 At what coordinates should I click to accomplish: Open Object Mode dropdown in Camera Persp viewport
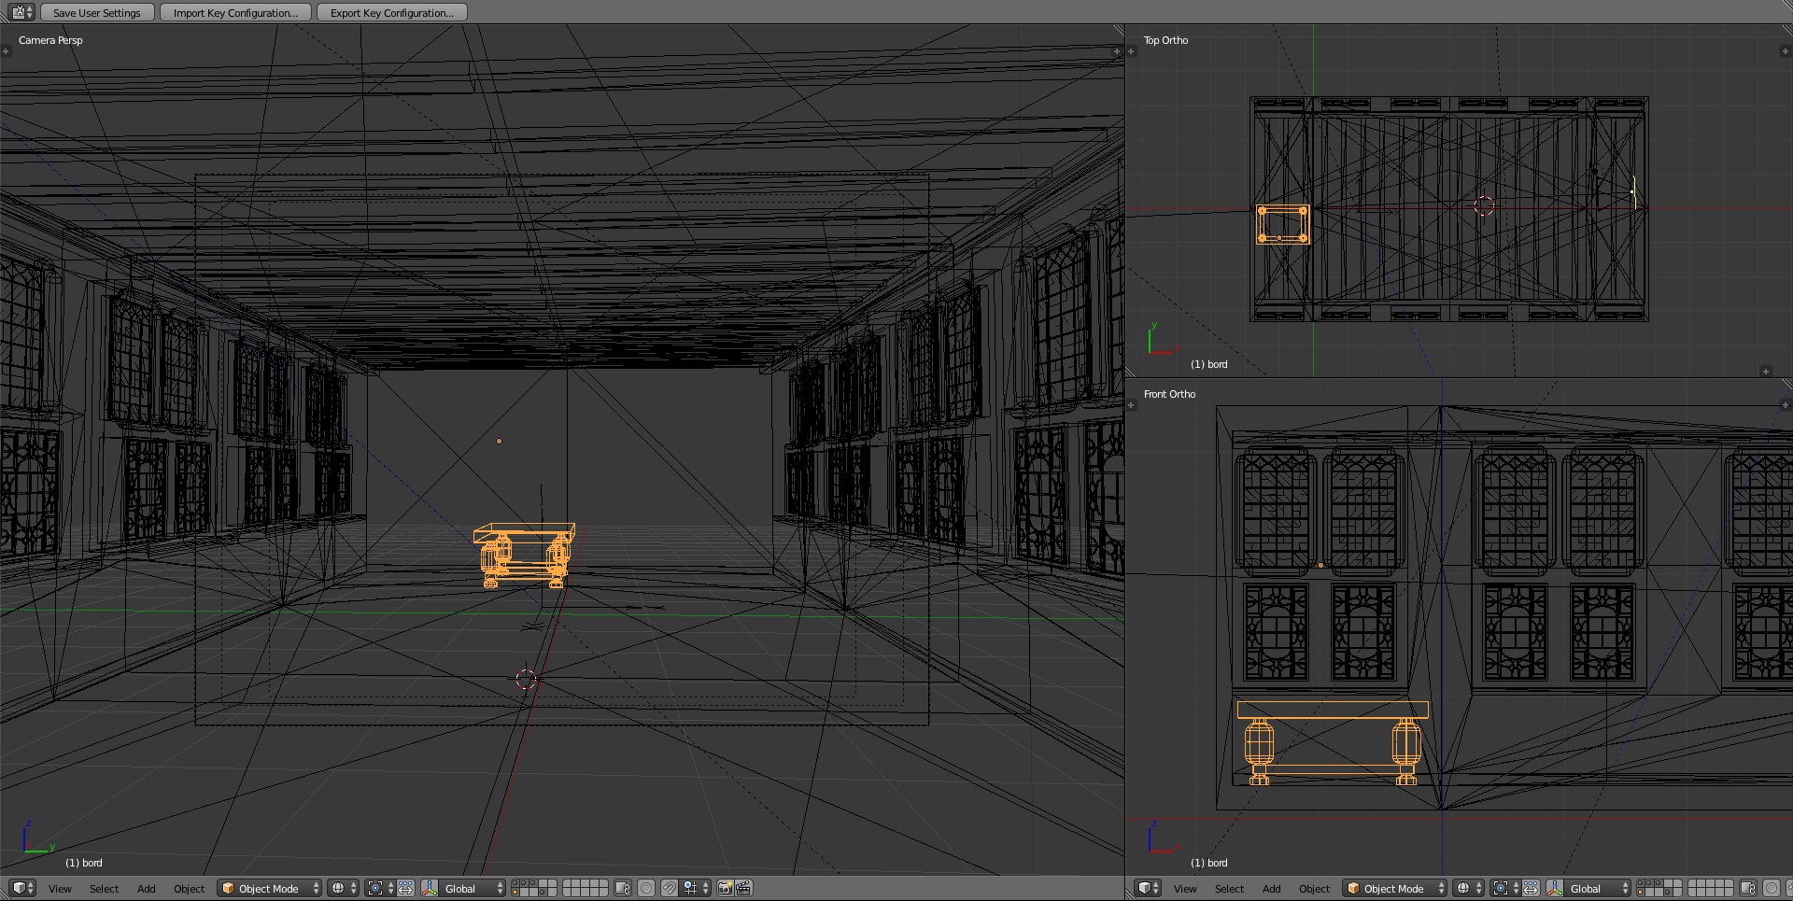[x=270, y=888]
